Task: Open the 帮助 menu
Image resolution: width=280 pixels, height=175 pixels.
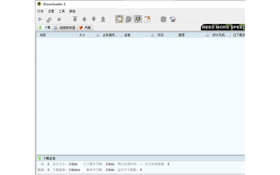Action: [72, 11]
